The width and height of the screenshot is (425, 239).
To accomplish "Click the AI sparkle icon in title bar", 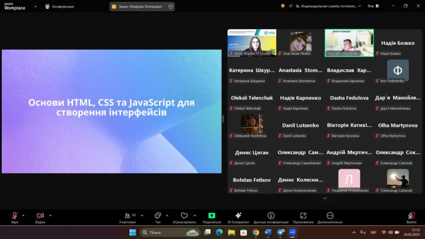I will (291, 6).
